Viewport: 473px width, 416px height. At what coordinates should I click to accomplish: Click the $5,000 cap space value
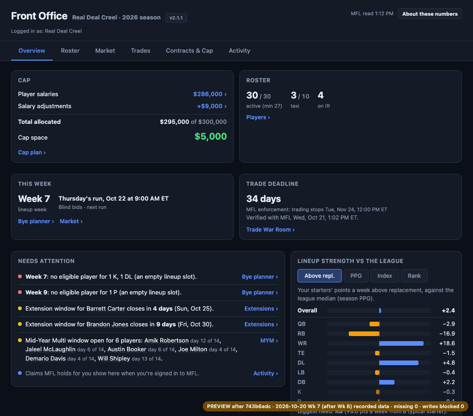click(211, 136)
